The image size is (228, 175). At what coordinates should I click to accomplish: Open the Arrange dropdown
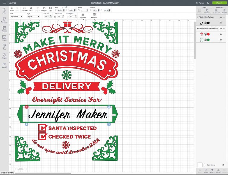point(44,9)
